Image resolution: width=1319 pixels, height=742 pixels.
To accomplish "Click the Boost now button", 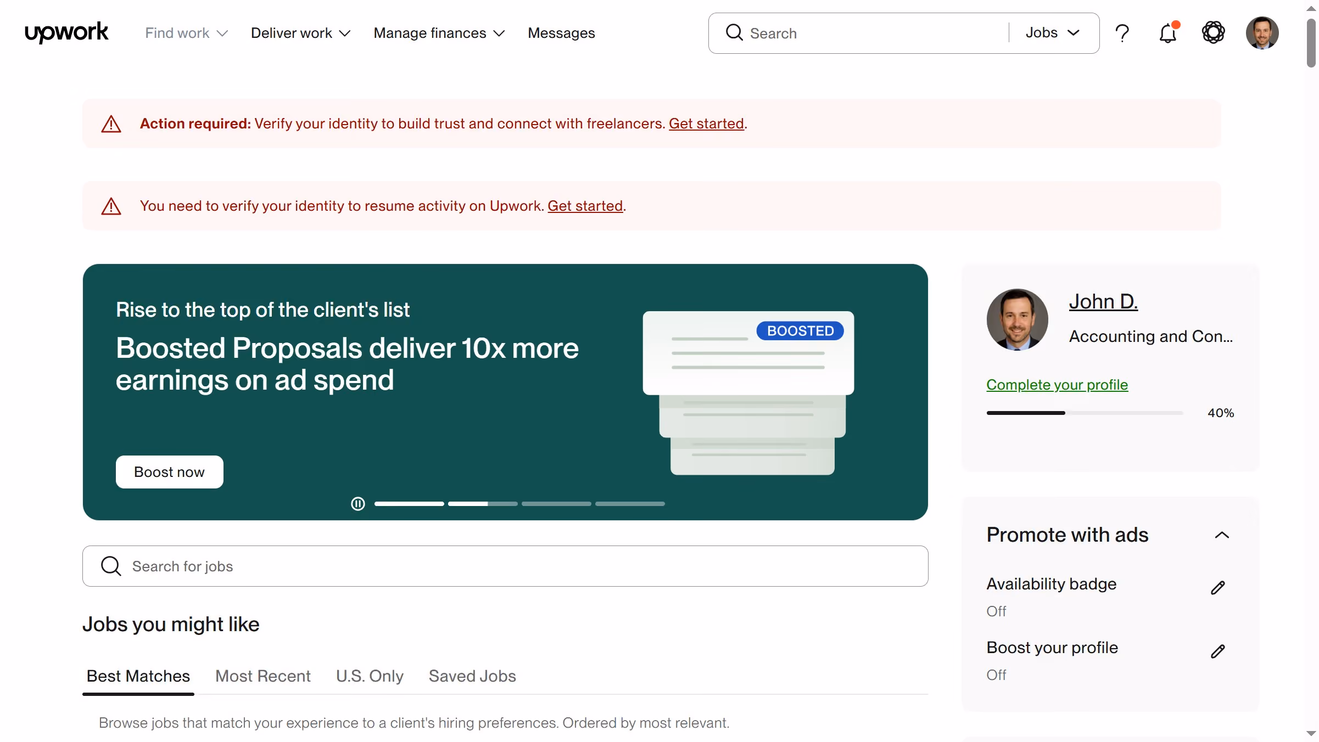I will pyautogui.click(x=169, y=472).
